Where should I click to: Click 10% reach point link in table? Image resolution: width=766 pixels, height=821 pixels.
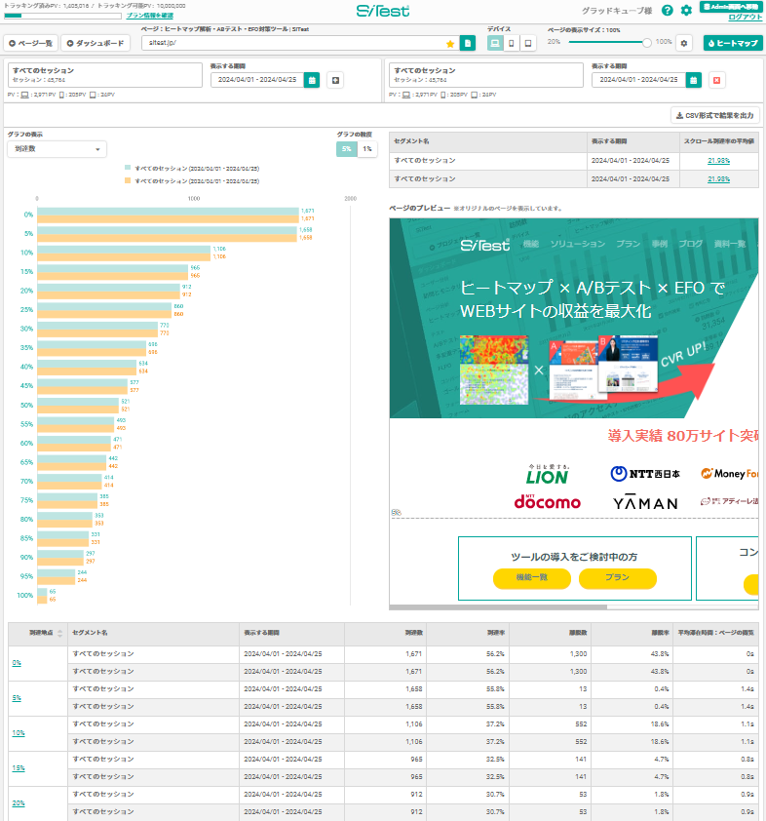[x=19, y=733]
